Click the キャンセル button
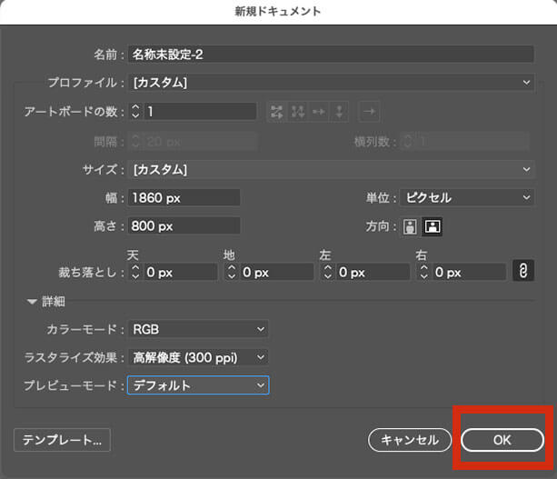Image resolution: width=557 pixels, height=479 pixels. point(409,439)
